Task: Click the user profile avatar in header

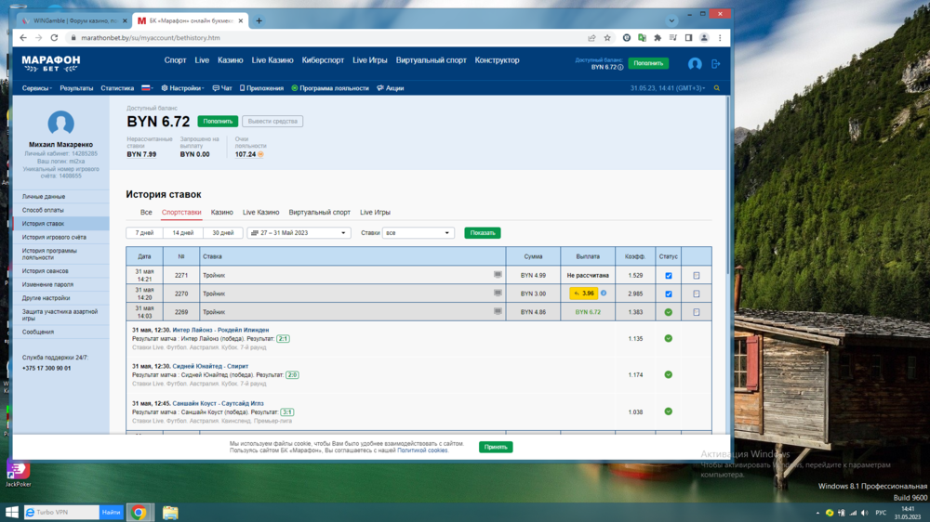Action: coord(695,64)
